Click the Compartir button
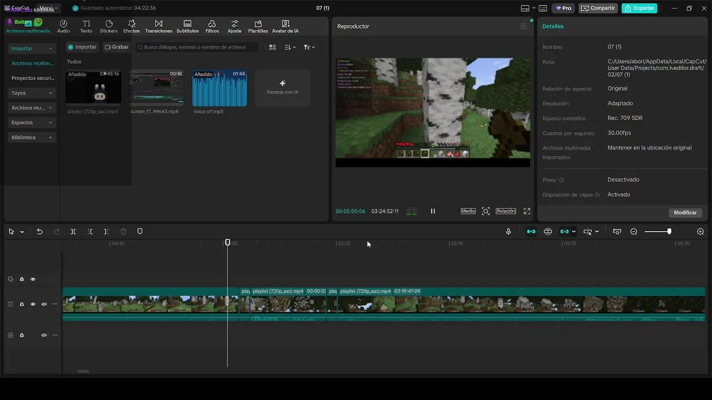The height and width of the screenshot is (400, 712). (x=599, y=8)
